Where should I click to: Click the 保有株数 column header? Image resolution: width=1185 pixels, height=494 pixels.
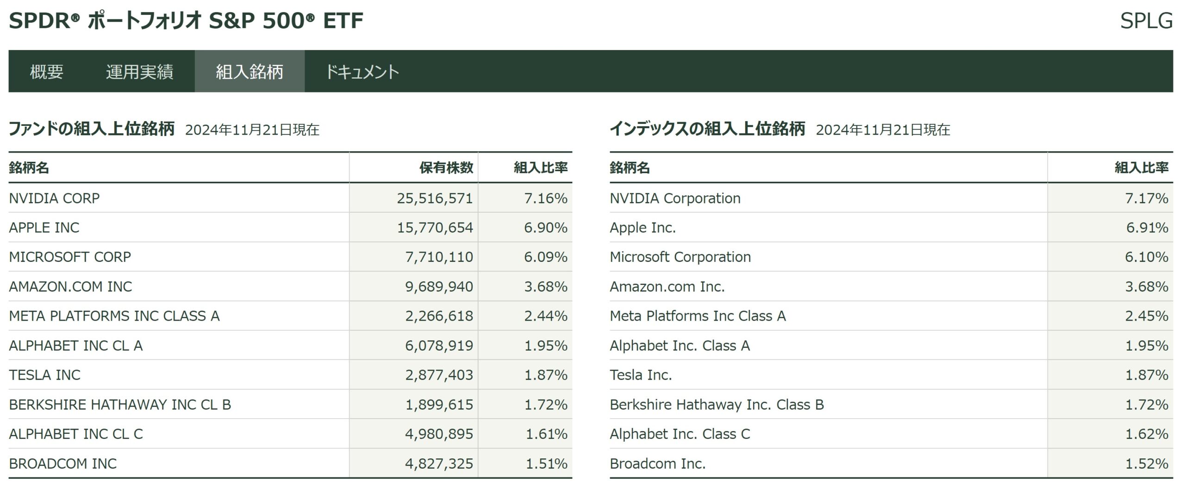[446, 167]
